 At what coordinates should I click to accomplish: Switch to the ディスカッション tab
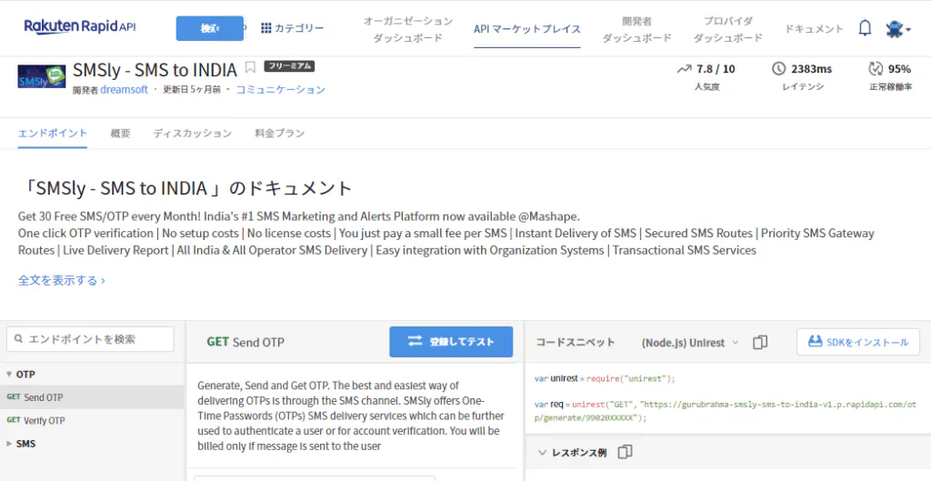193,133
